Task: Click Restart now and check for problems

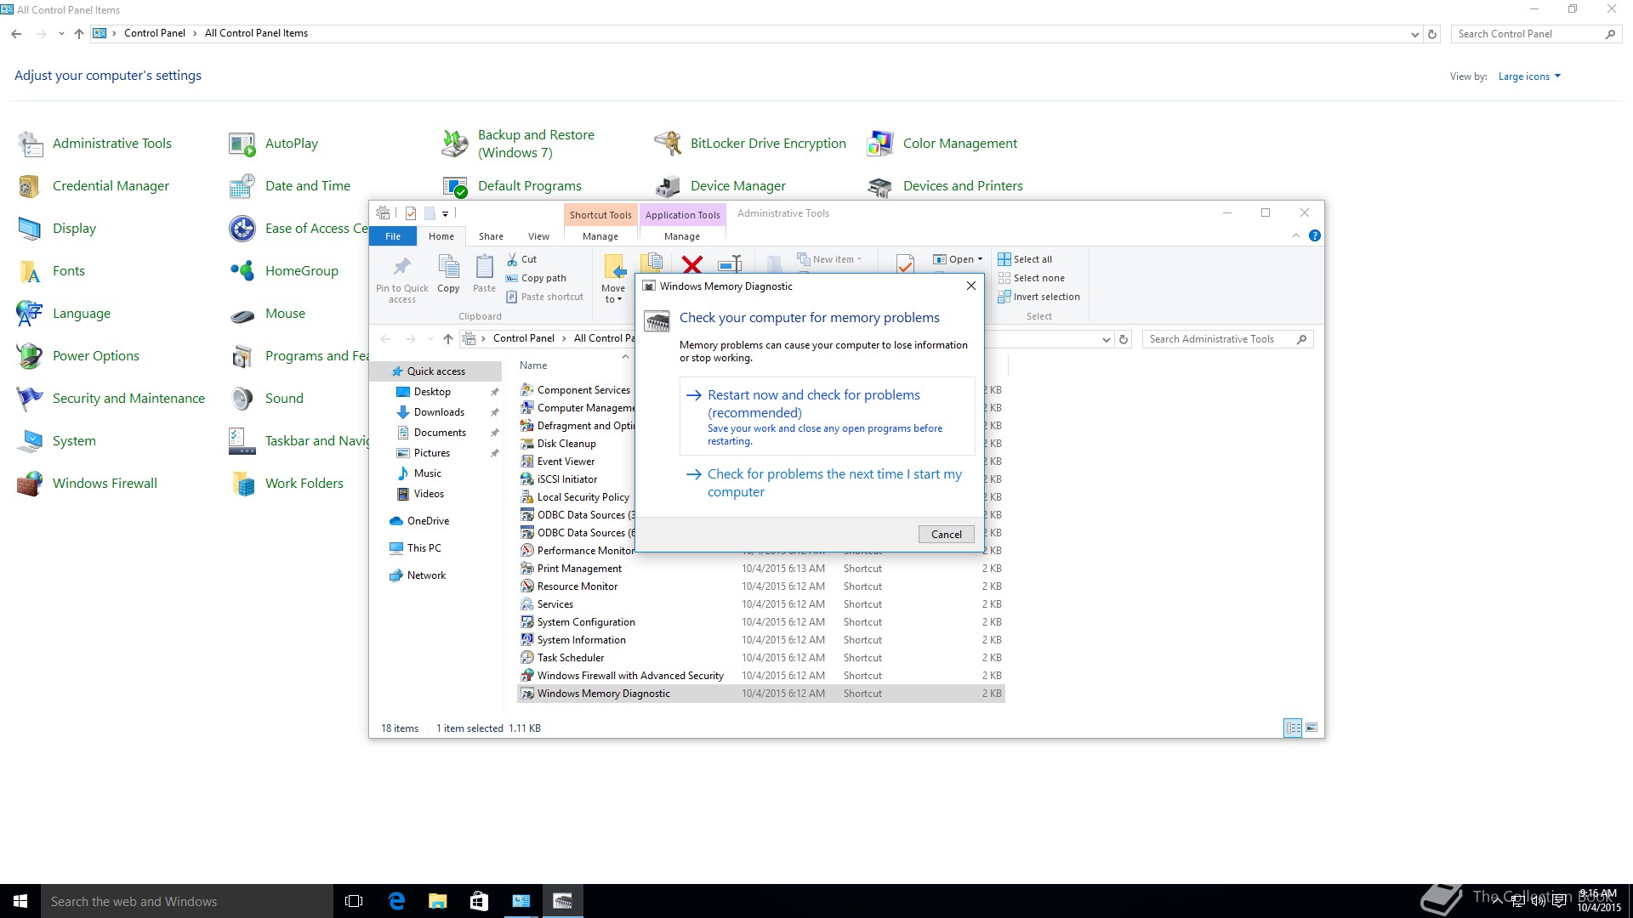Action: [827, 416]
